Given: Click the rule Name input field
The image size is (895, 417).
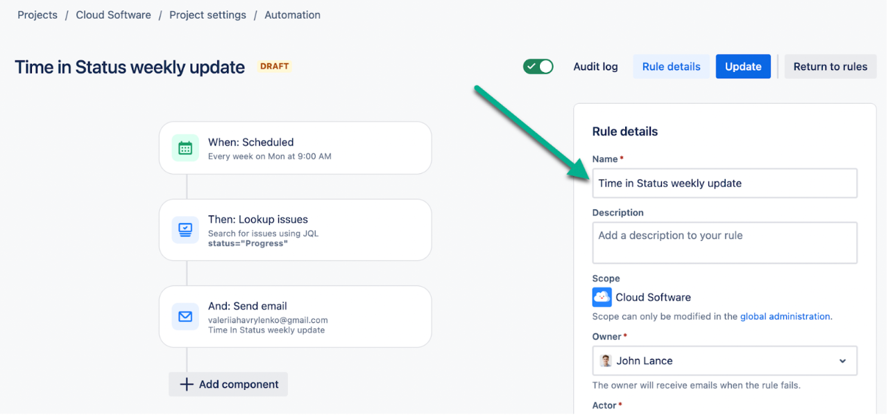Looking at the screenshot, I should (724, 184).
